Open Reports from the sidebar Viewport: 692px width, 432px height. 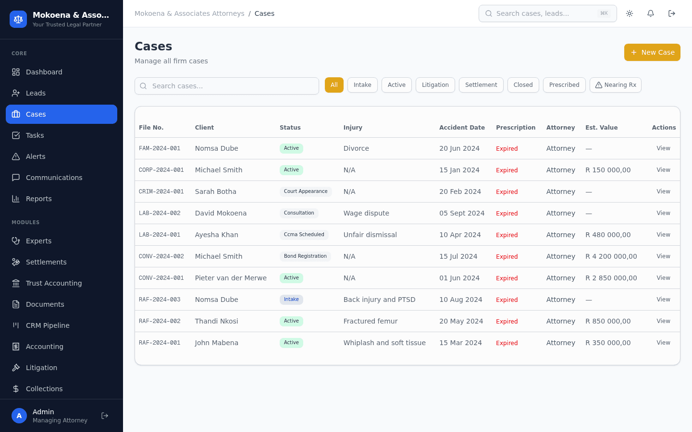pyautogui.click(x=62, y=199)
